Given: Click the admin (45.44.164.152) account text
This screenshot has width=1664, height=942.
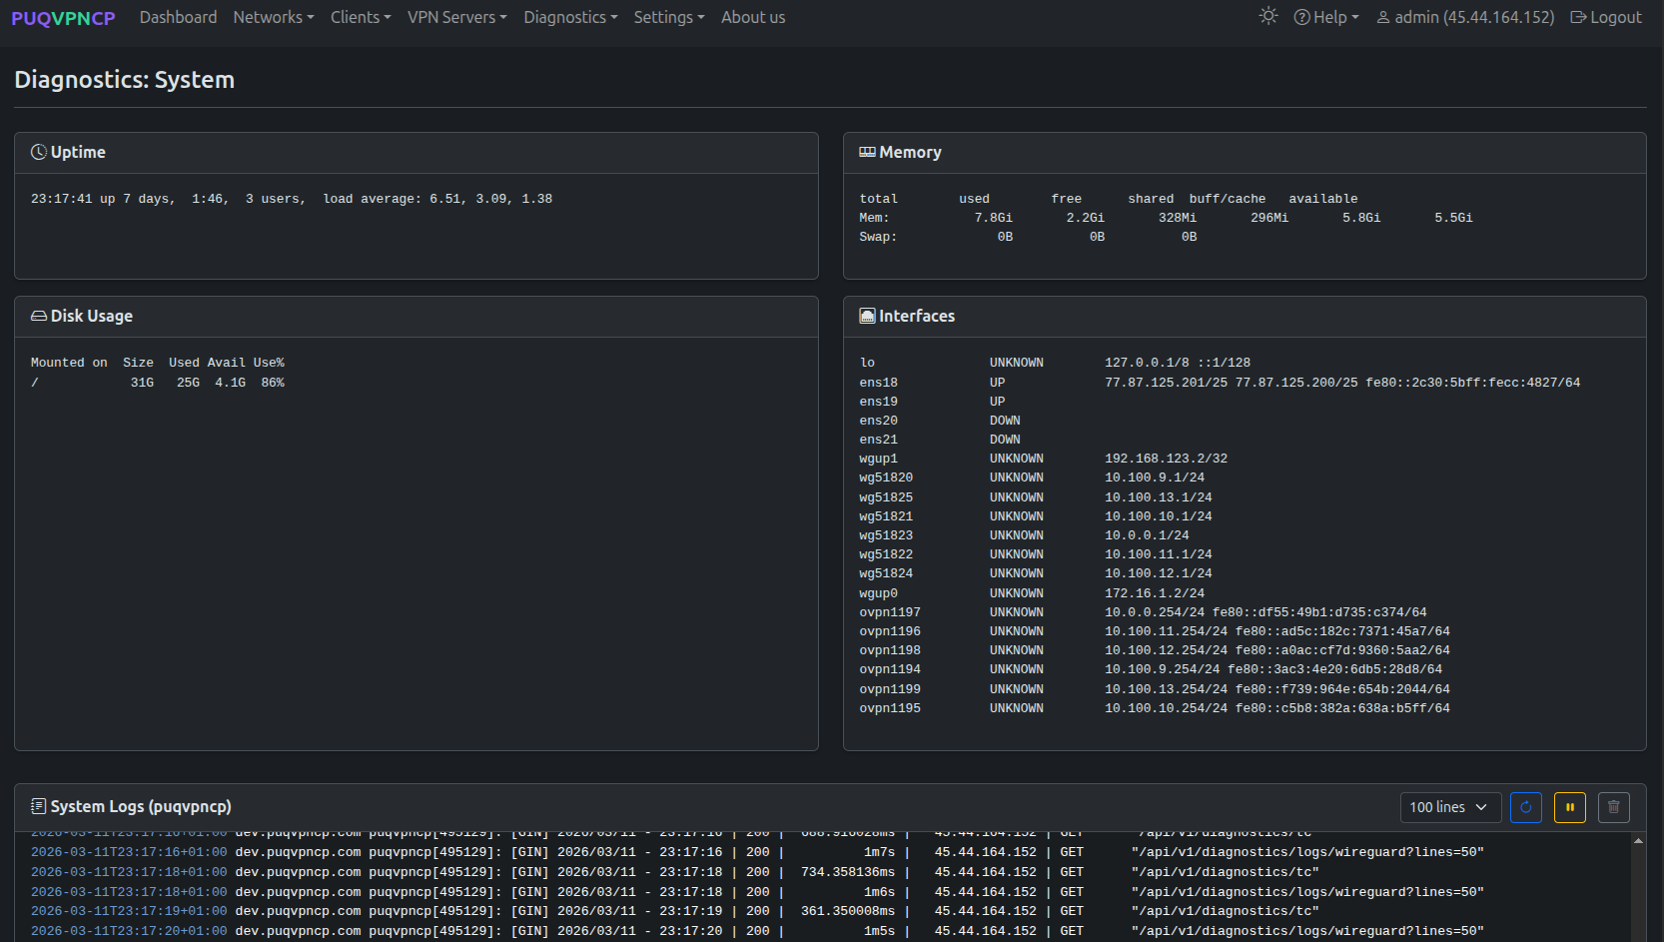Looking at the screenshot, I should pos(1474,17).
